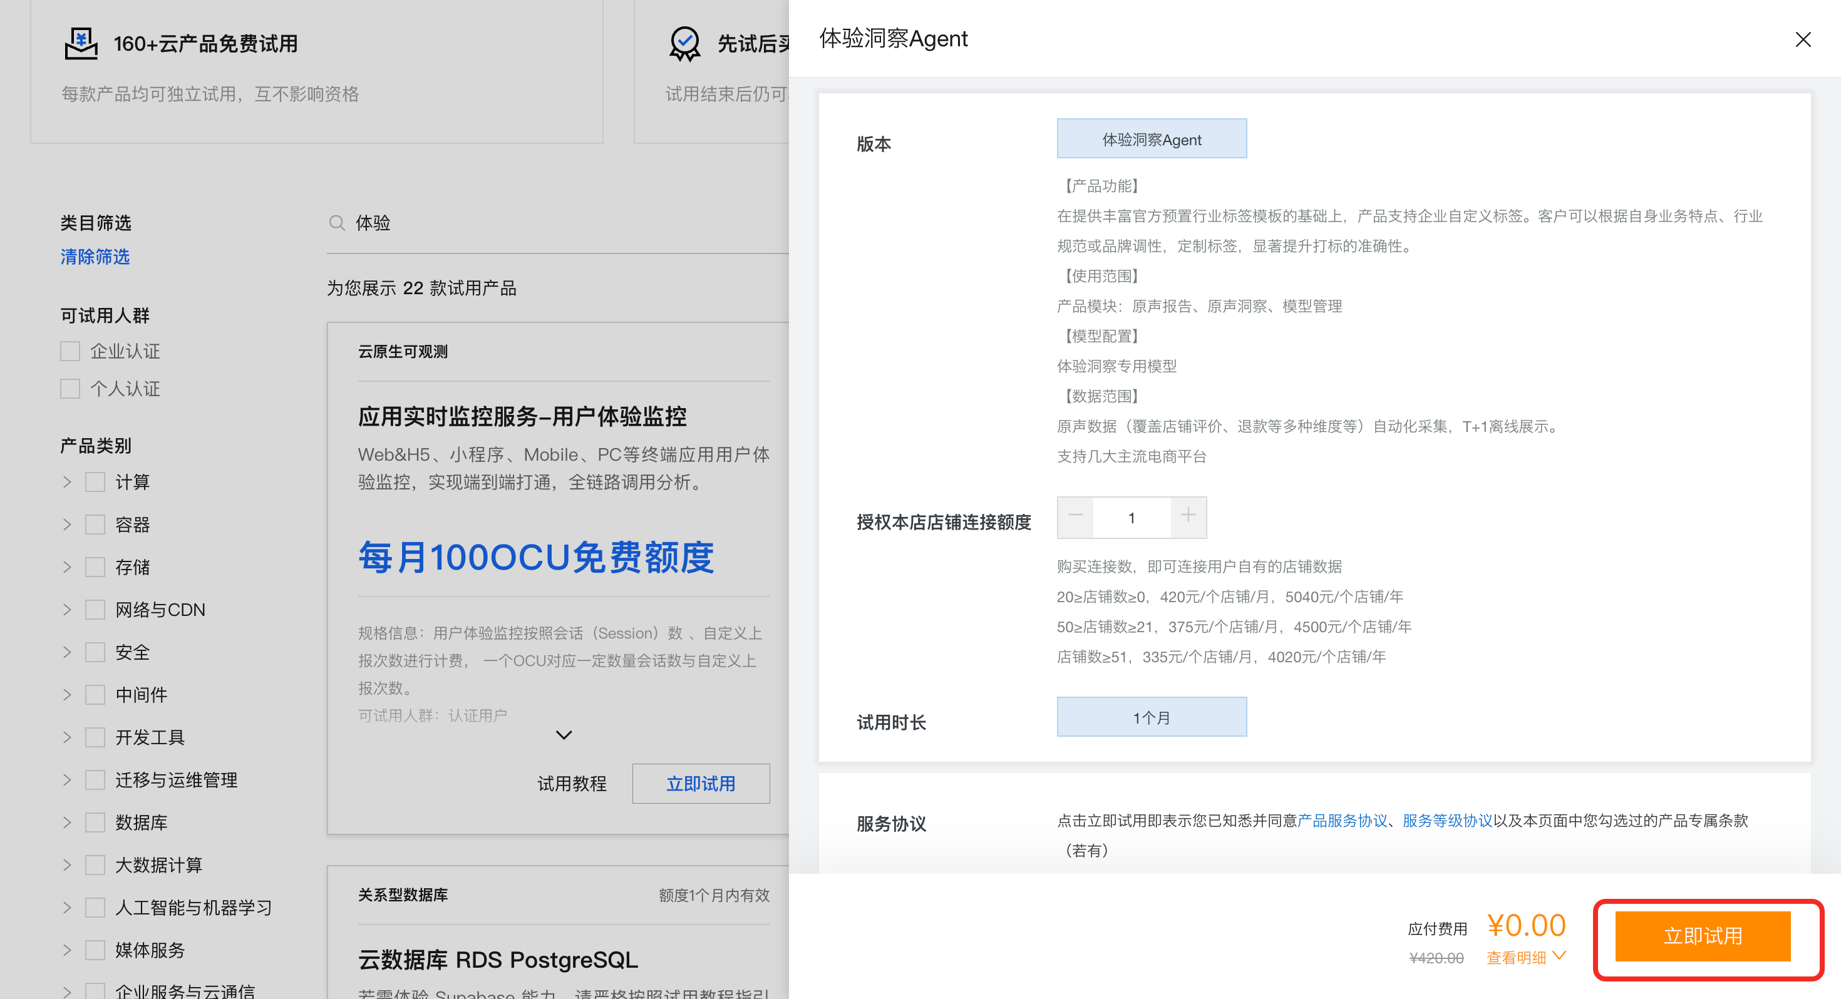Viewport: 1841px width, 999px height.
Task: Click the 160+云产品免费试用 inbox icon
Action: pyautogui.click(x=81, y=44)
